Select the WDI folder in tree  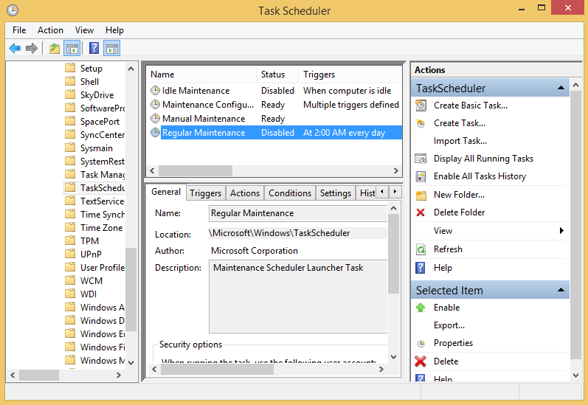point(88,294)
